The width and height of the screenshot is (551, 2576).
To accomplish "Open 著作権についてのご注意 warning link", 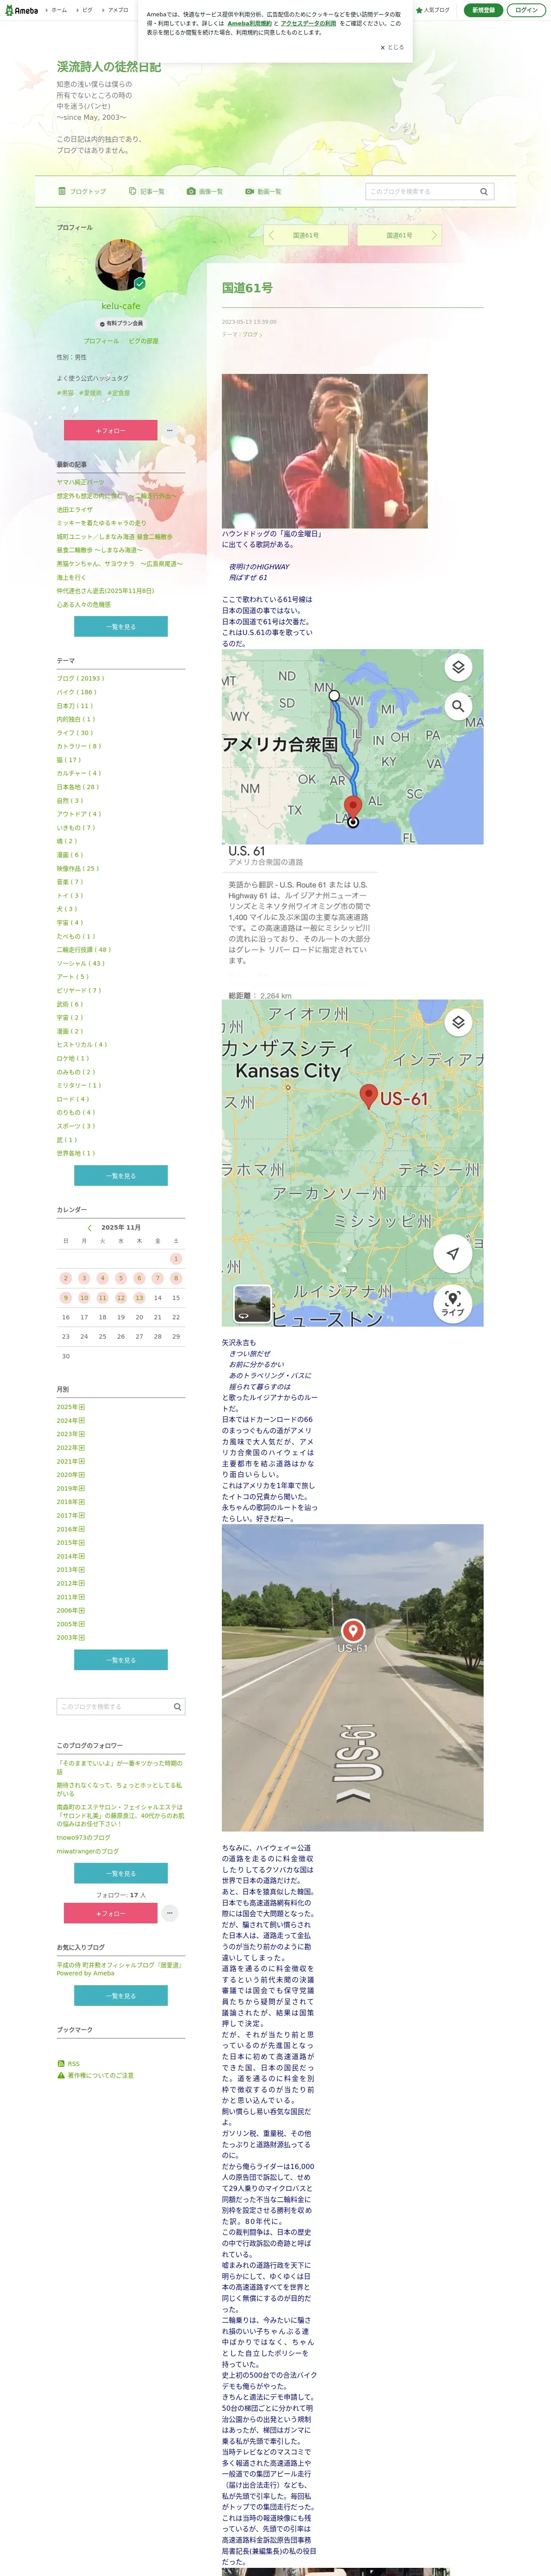I will pos(95,2075).
